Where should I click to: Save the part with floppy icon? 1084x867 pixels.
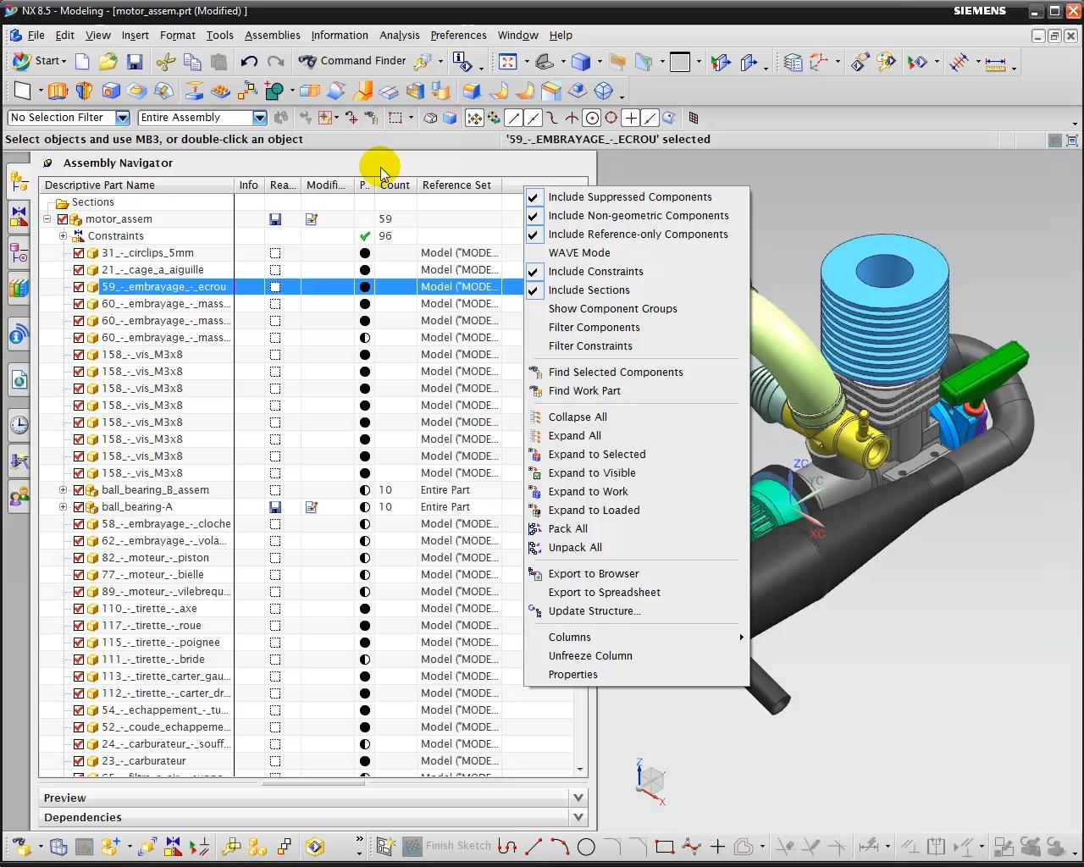coord(135,61)
